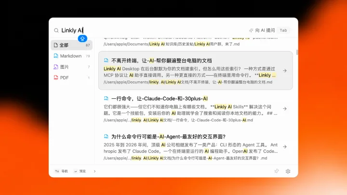Click the AI sparkle icon beside 向 AI 提问
347x195 pixels.
[251, 30]
